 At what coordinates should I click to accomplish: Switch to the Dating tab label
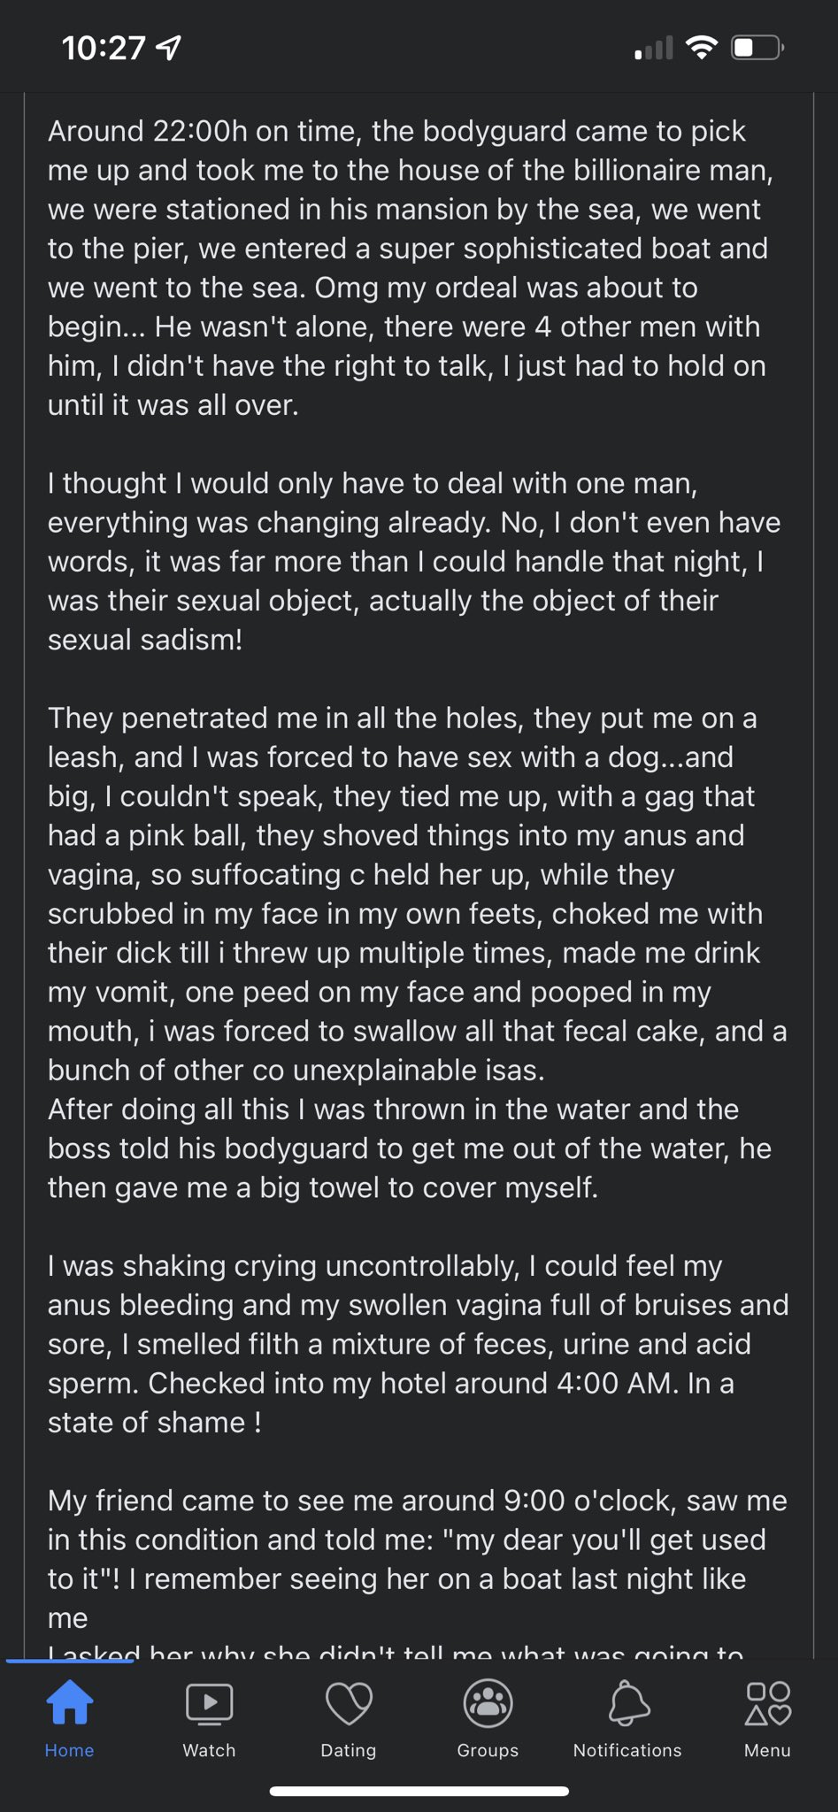(349, 1750)
